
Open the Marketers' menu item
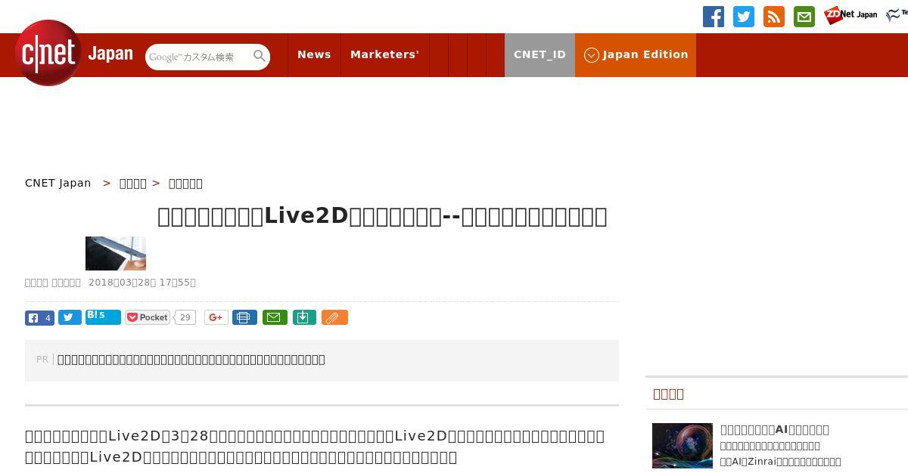tap(384, 54)
